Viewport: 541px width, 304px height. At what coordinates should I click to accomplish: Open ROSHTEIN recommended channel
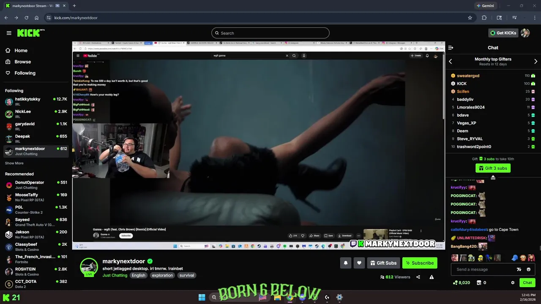[x=36, y=271]
